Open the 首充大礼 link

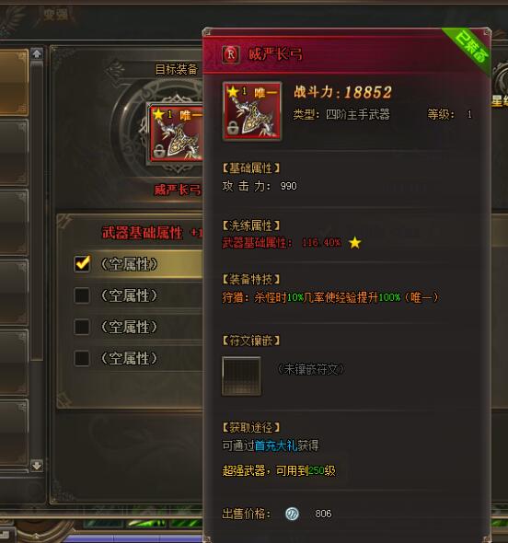[x=276, y=445]
